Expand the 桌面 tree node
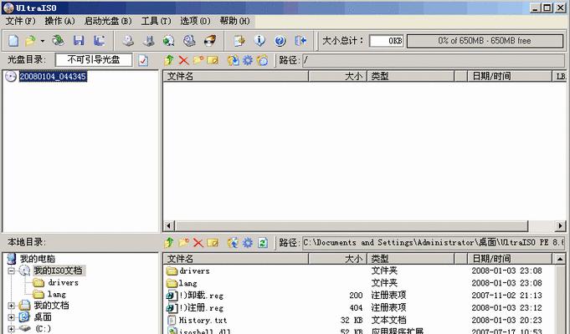The width and height of the screenshot is (570, 334). (x=11, y=317)
